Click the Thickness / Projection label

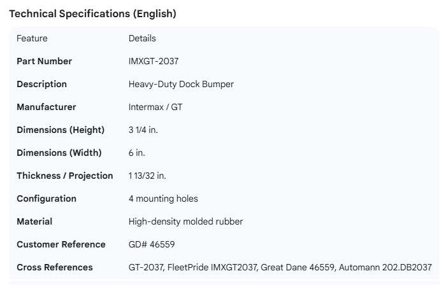pos(65,176)
